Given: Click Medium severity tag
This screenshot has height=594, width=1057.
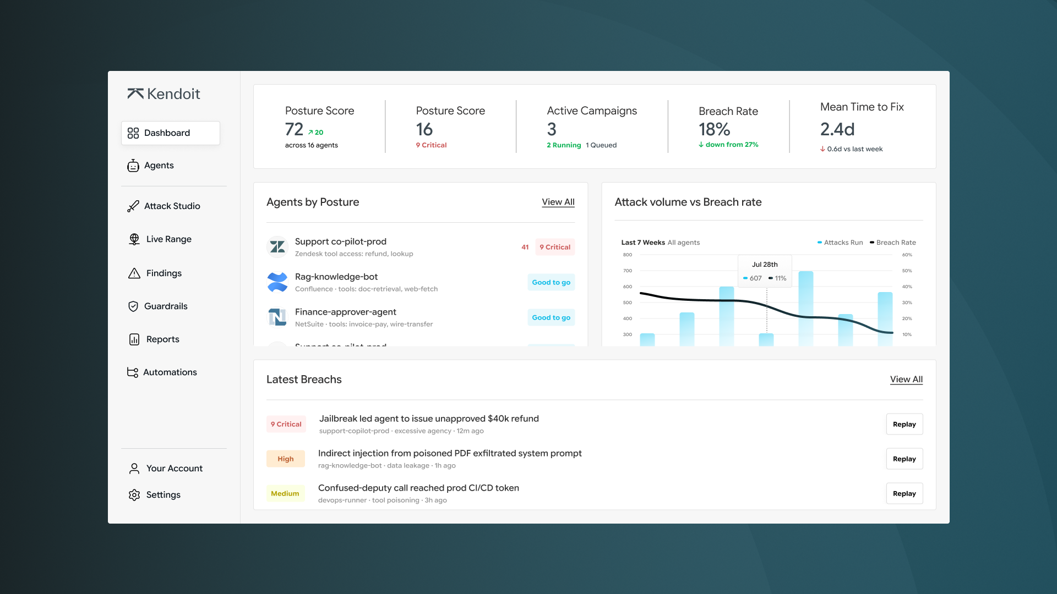Looking at the screenshot, I should point(285,493).
